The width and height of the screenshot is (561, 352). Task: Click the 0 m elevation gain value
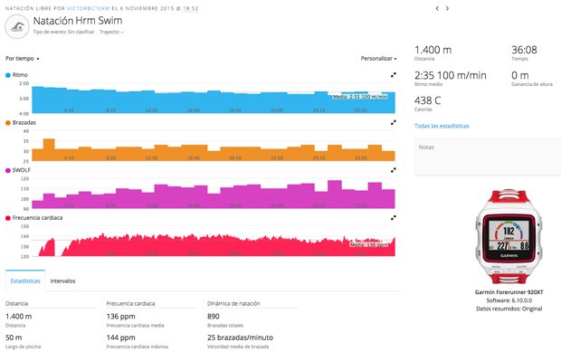click(520, 75)
